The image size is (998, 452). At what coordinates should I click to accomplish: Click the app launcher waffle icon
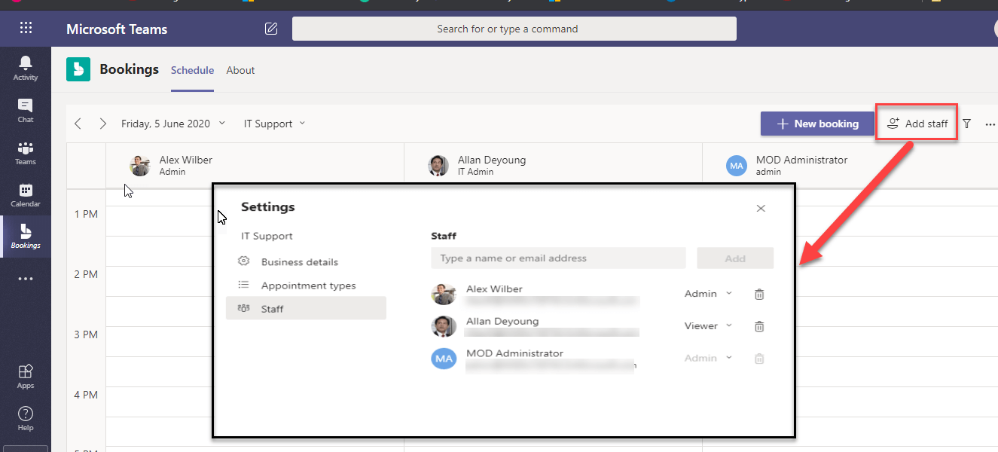pos(26,29)
